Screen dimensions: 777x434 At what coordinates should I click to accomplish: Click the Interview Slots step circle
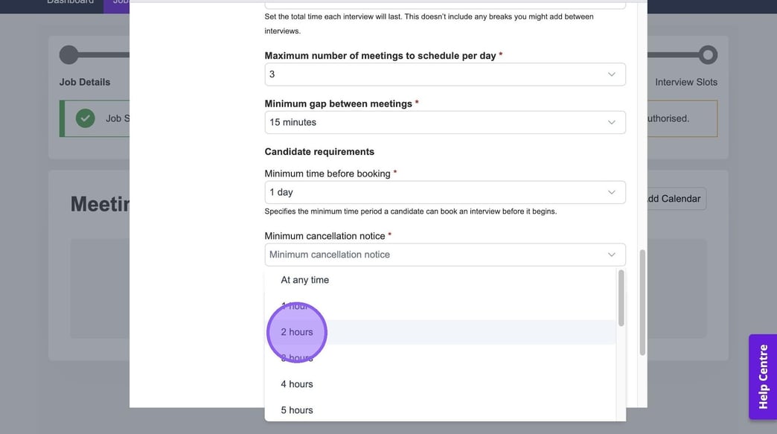(708, 55)
